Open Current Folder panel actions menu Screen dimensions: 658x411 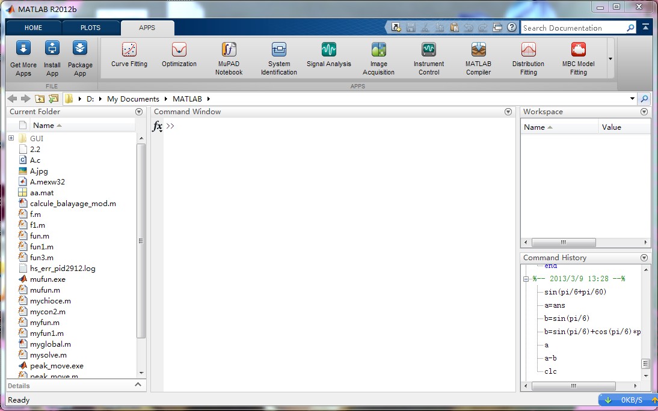[139, 112]
